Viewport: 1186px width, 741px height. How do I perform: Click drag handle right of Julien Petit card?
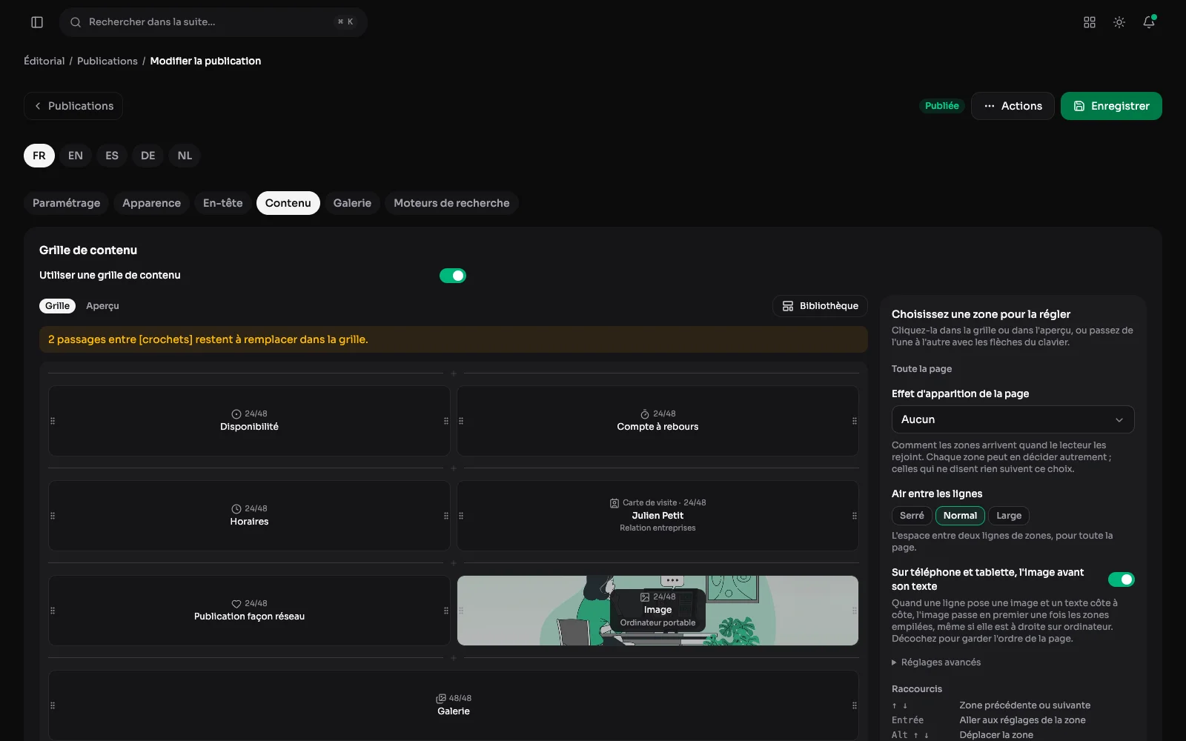855,516
